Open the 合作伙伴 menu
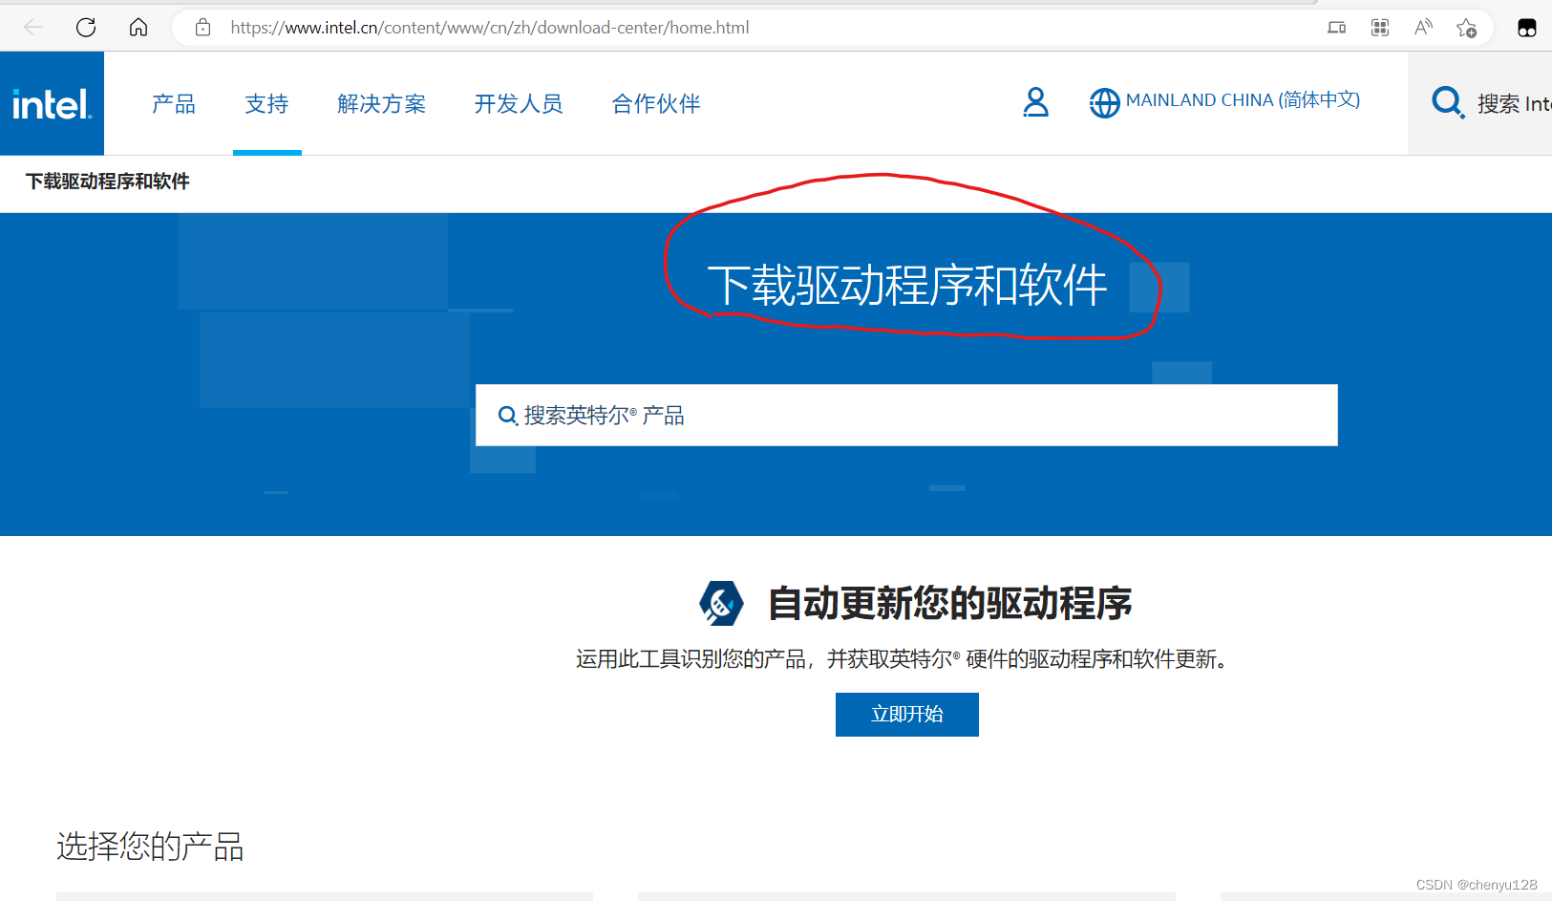This screenshot has height=901, width=1552. tap(656, 103)
